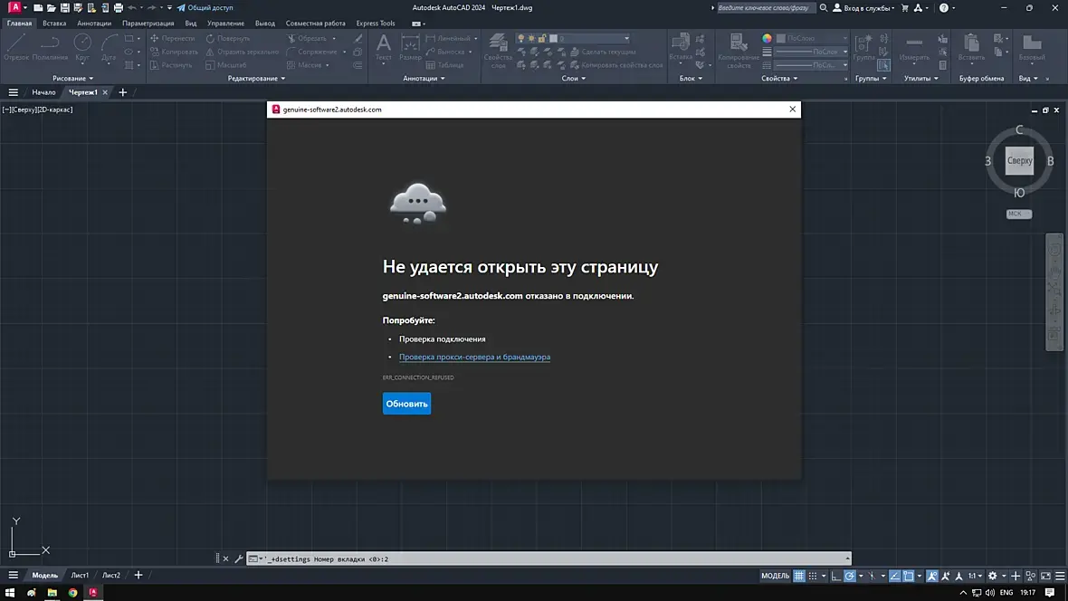Toggle ortho mode in status bar
Viewport: 1068px width, 601px height.
point(835,576)
